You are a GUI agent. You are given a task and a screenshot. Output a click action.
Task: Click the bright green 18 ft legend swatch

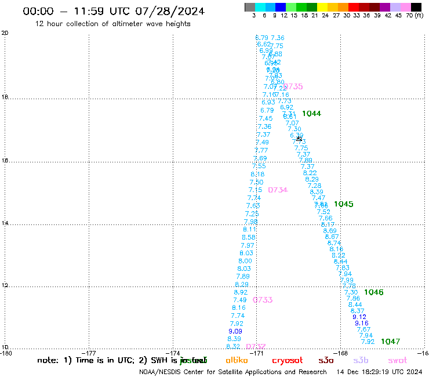point(301,7)
